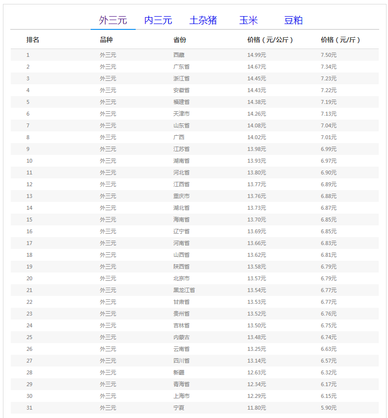Switch to the 外三元 tab

[x=113, y=20]
